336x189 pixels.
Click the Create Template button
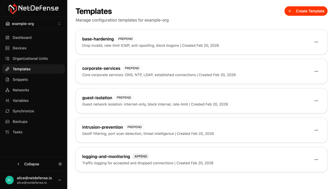pyautogui.click(x=306, y=11)
